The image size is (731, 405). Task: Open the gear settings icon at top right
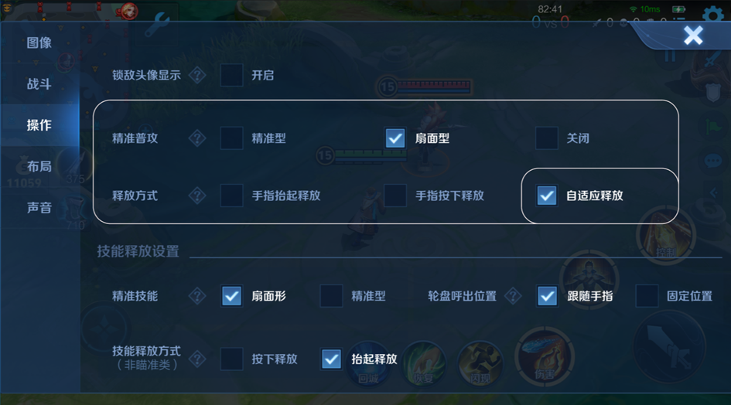coord(712,14)
